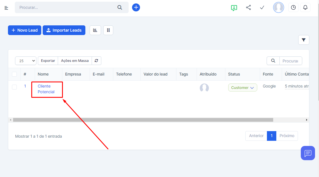Click the share icon in header
Image resolution: width=319 pixels, height=177 pixels.
pyautogui.click(x=248, y=7)
